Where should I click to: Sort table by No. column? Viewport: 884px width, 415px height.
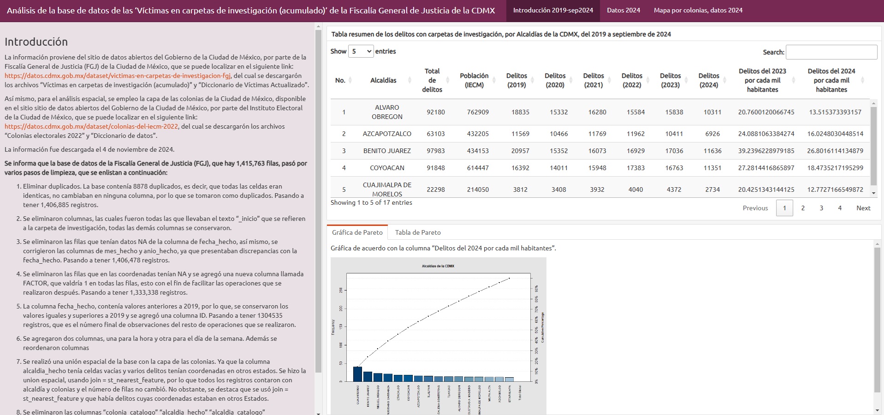pyautogui.click(x=344, y=80)
